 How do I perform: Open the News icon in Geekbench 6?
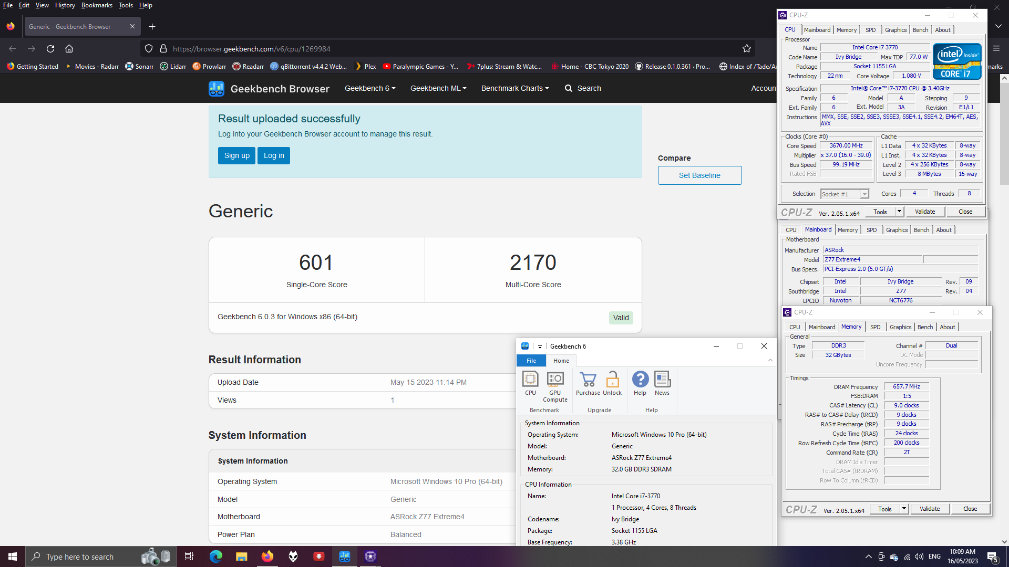(x=662, y=383)
